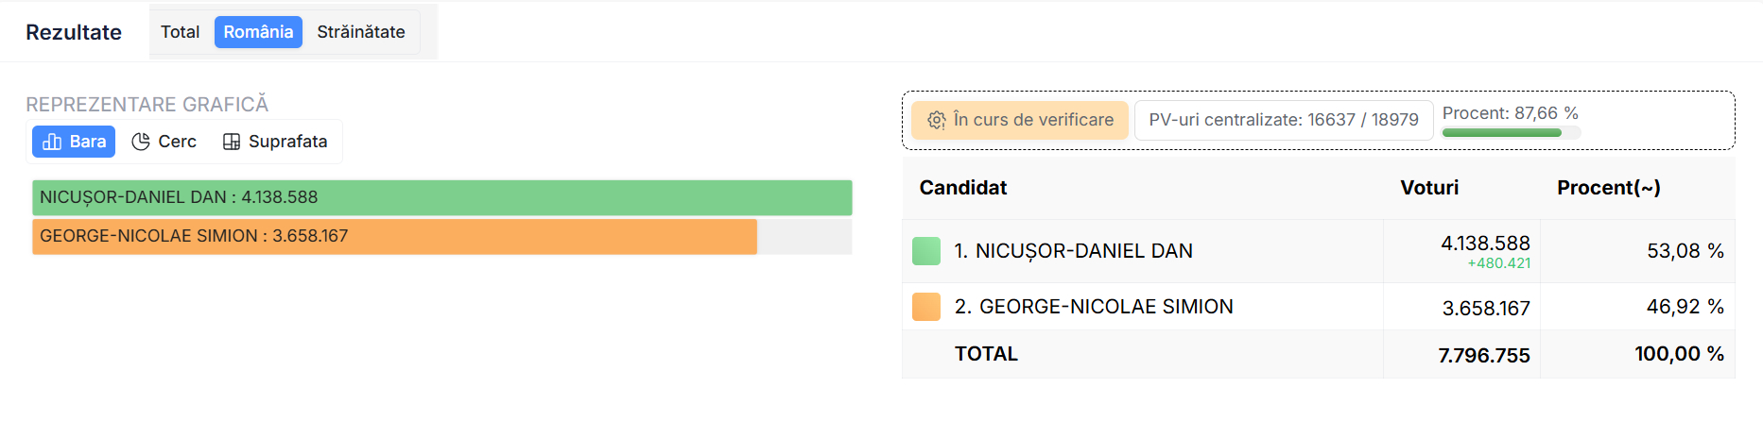The image size is (1763, 421).
Task: Click the orange swatch for George-Nicolae Simion
Action: point(925,307)
